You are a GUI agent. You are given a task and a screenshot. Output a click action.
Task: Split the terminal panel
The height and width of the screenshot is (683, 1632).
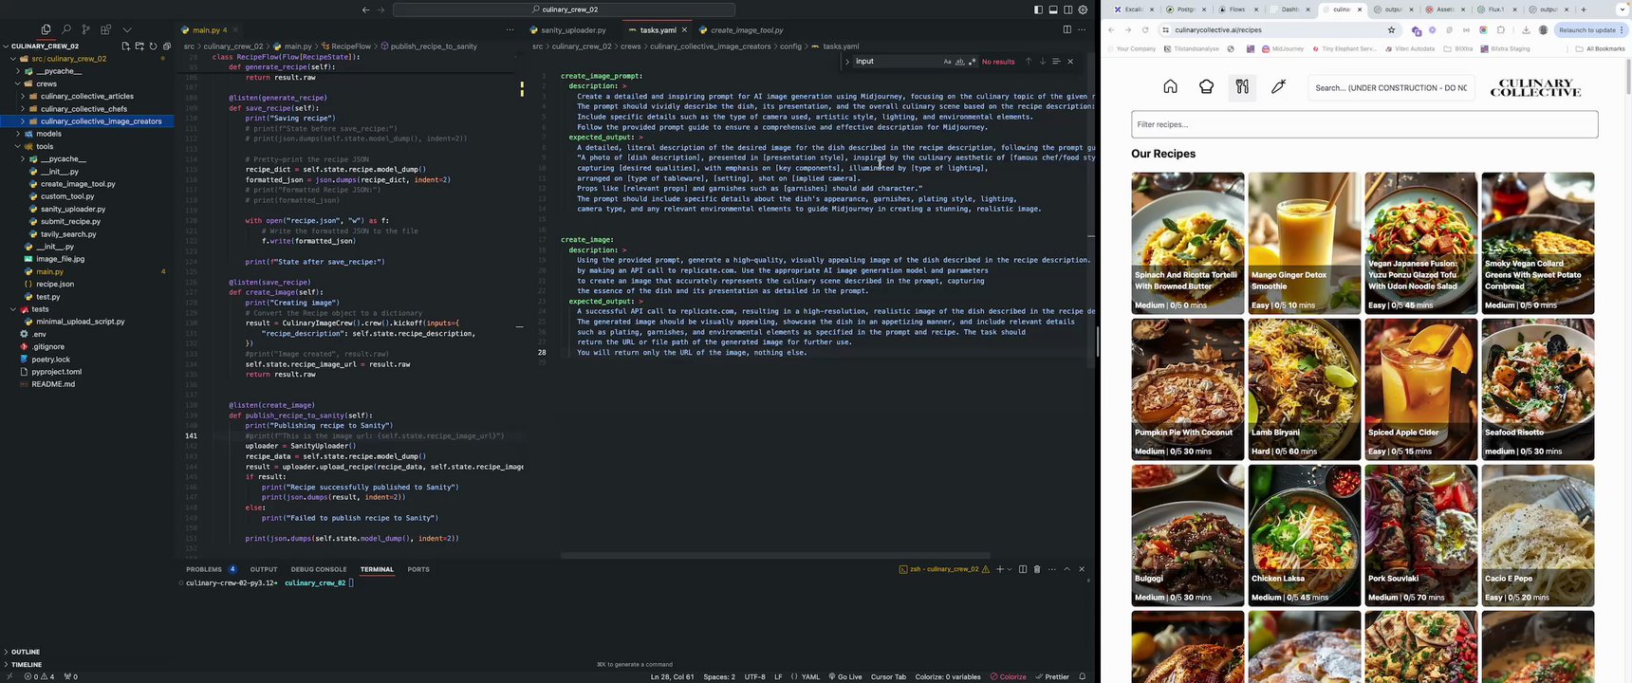1023,569
